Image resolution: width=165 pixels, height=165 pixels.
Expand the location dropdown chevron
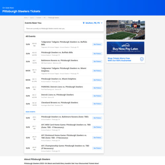coord(102,23)
